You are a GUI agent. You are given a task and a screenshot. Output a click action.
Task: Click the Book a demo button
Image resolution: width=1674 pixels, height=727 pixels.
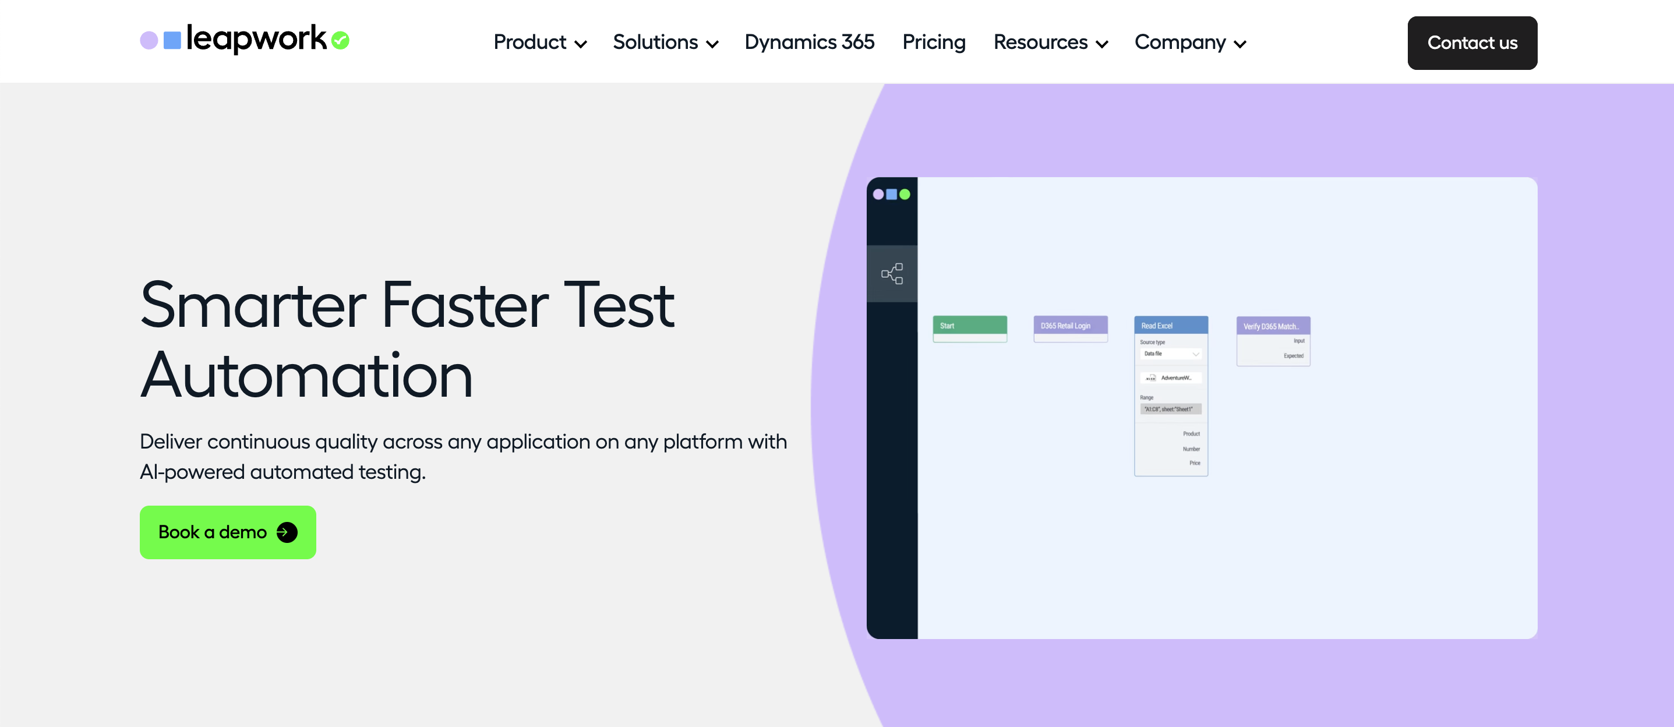point(227,532)
